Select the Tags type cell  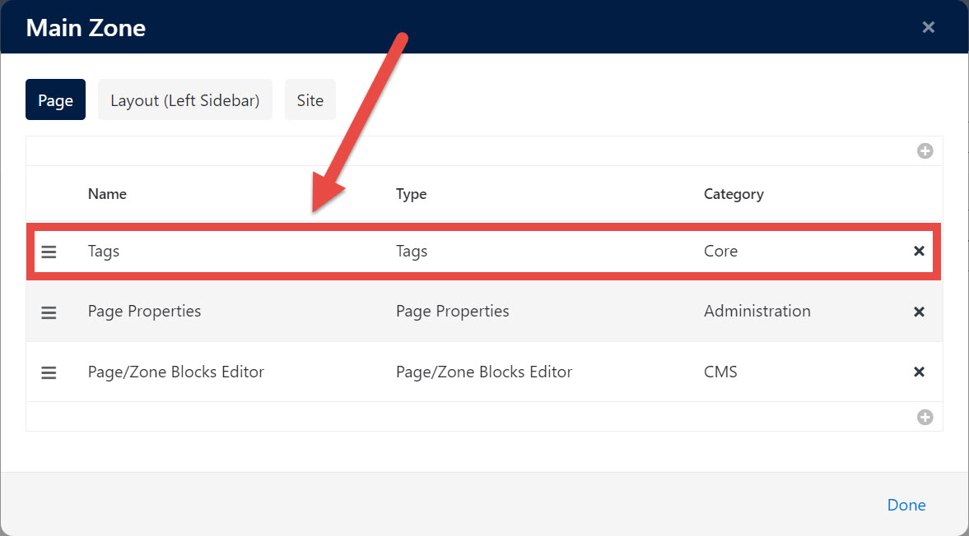point(412,251)
